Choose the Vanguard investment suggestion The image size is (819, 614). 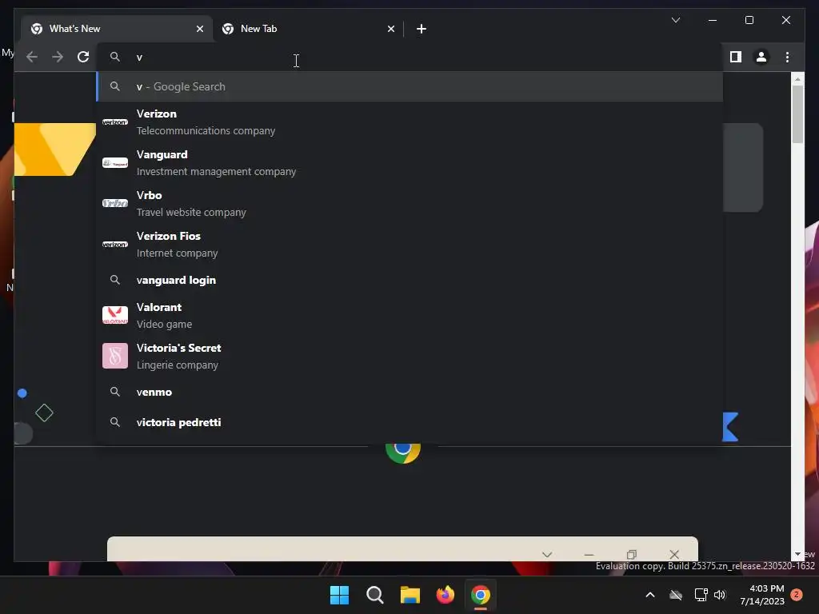410,163
